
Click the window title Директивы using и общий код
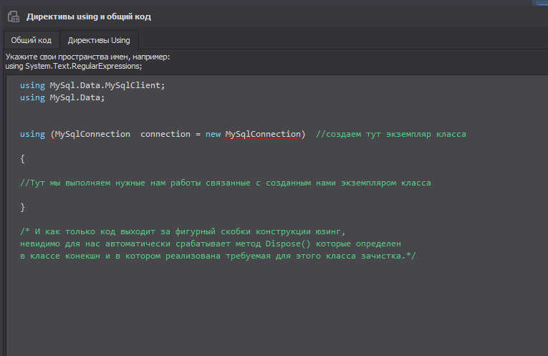tap(89, 16)
